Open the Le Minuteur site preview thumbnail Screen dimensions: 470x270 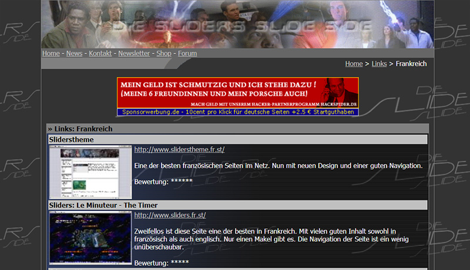(90, 238)
